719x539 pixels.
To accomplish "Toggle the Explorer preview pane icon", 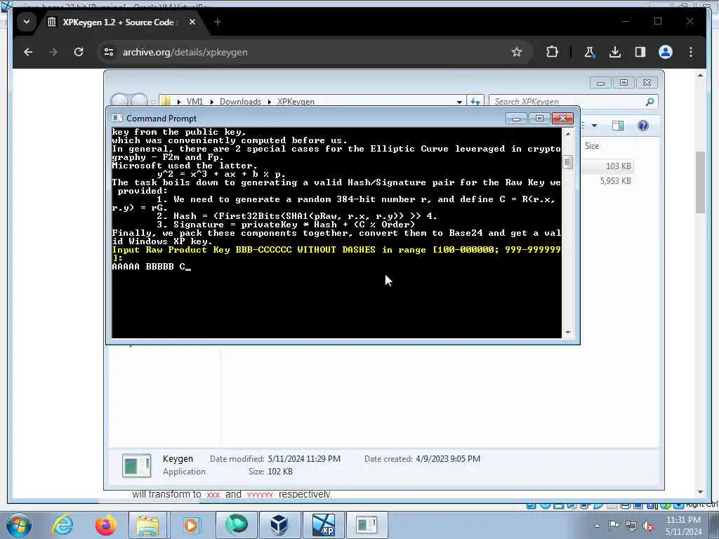I will pos(618,126).
